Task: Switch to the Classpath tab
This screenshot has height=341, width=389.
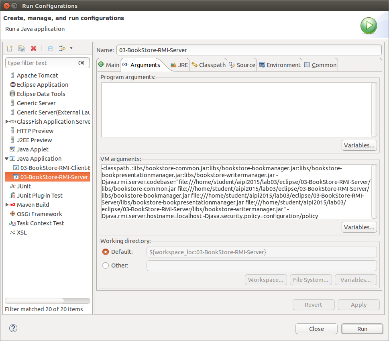Action: (208, 65)
